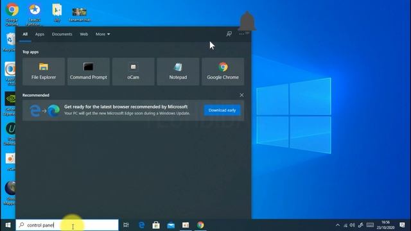Click the Edge browser recommendation banner text

pos(127,110)
